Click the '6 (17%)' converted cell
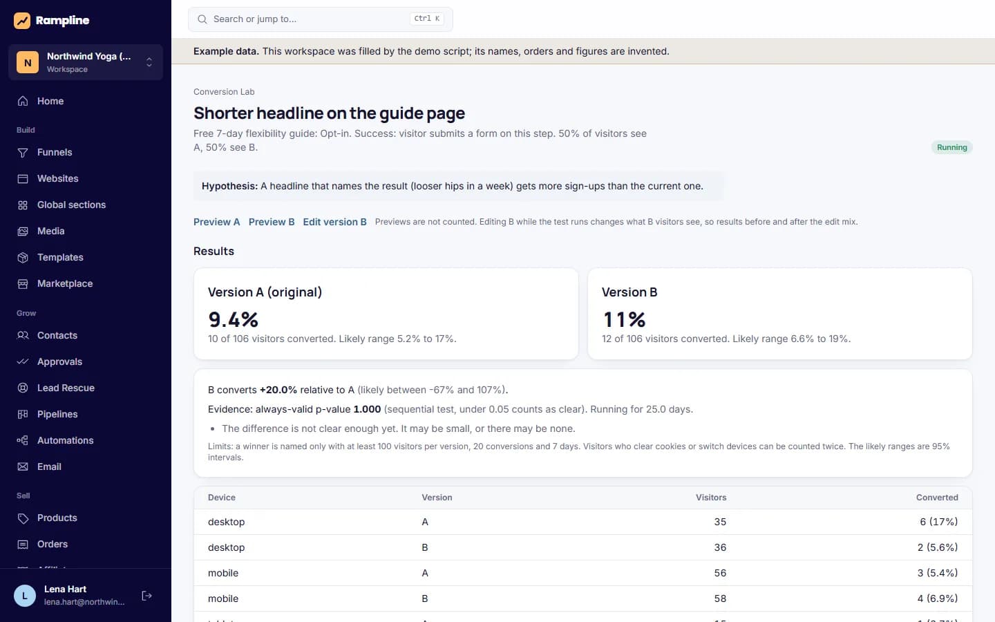The width and height of the screenshot is (995, 622). (939, 522)
